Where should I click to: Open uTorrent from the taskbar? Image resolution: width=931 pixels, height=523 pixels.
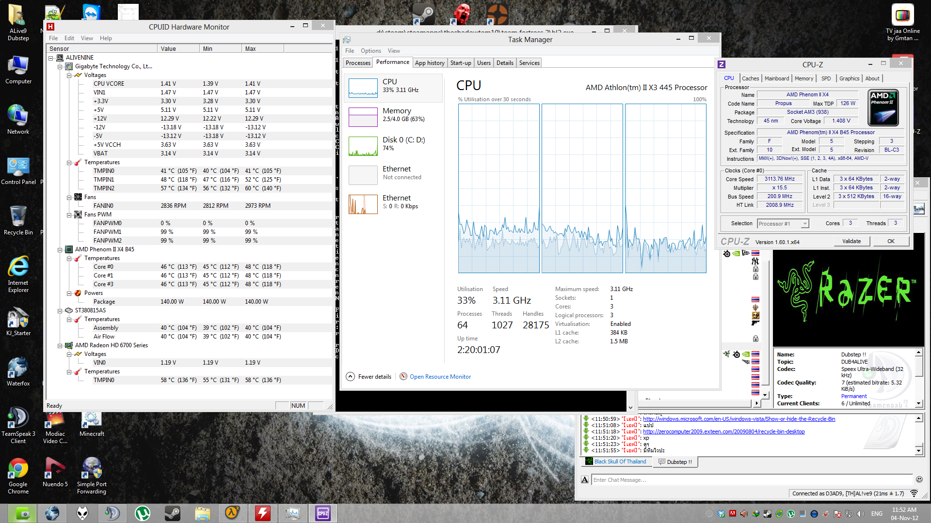tap(142, 513)
